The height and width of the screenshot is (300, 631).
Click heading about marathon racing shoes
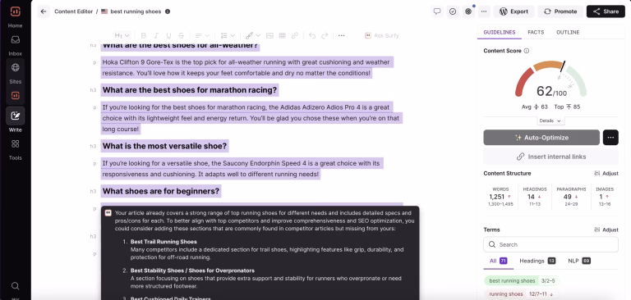190,90
